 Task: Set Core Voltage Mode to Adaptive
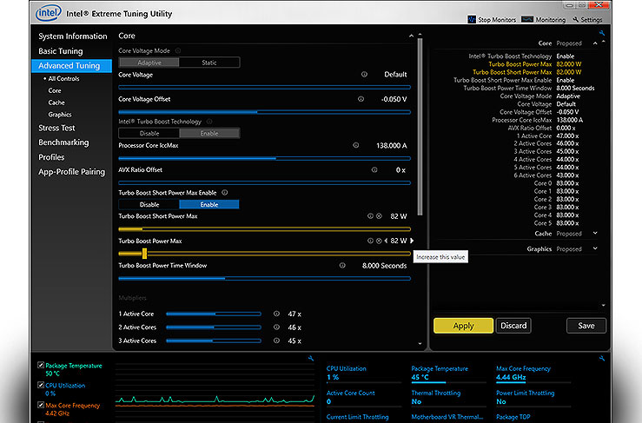tap(149, 63)
